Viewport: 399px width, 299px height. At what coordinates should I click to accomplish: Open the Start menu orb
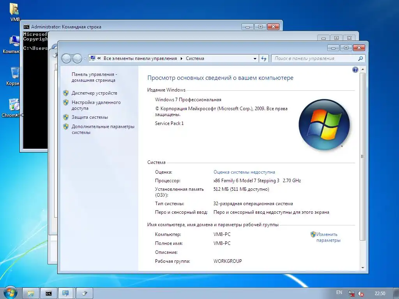pyautogui.click(x=10, y=293)
